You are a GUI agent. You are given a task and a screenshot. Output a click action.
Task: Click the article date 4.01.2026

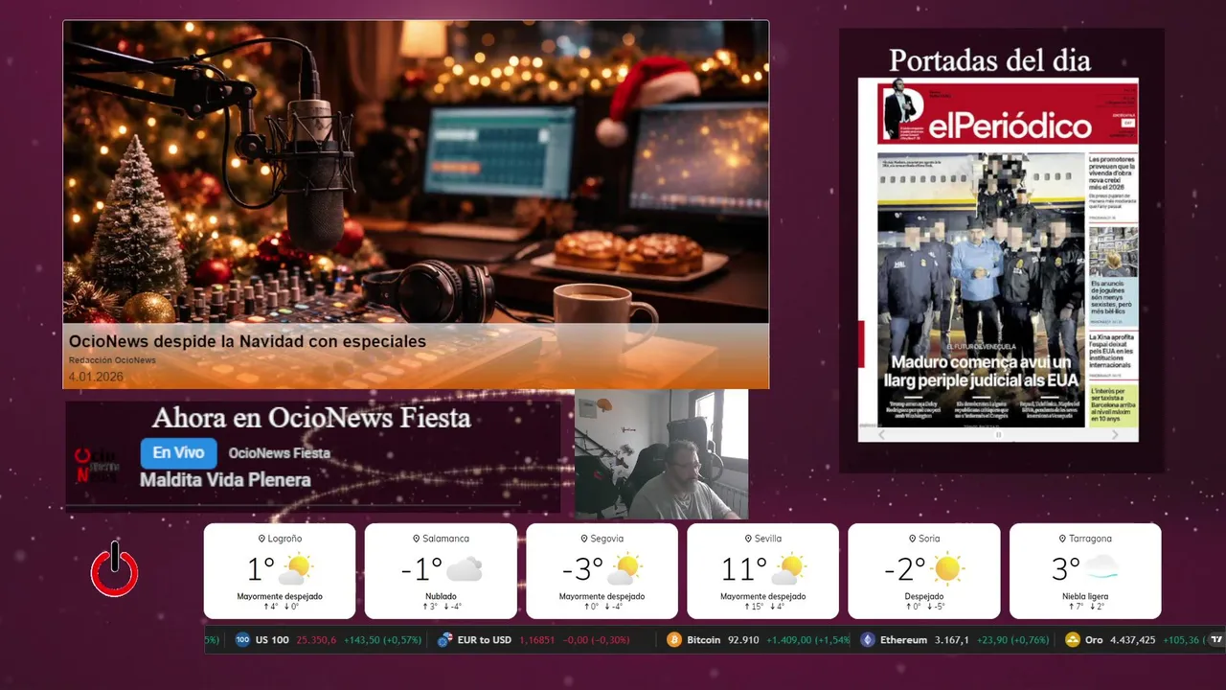(96, 378)
